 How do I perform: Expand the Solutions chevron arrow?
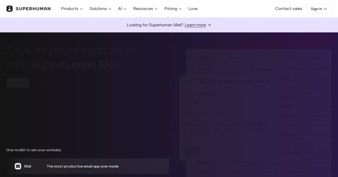tap(110, 9)
